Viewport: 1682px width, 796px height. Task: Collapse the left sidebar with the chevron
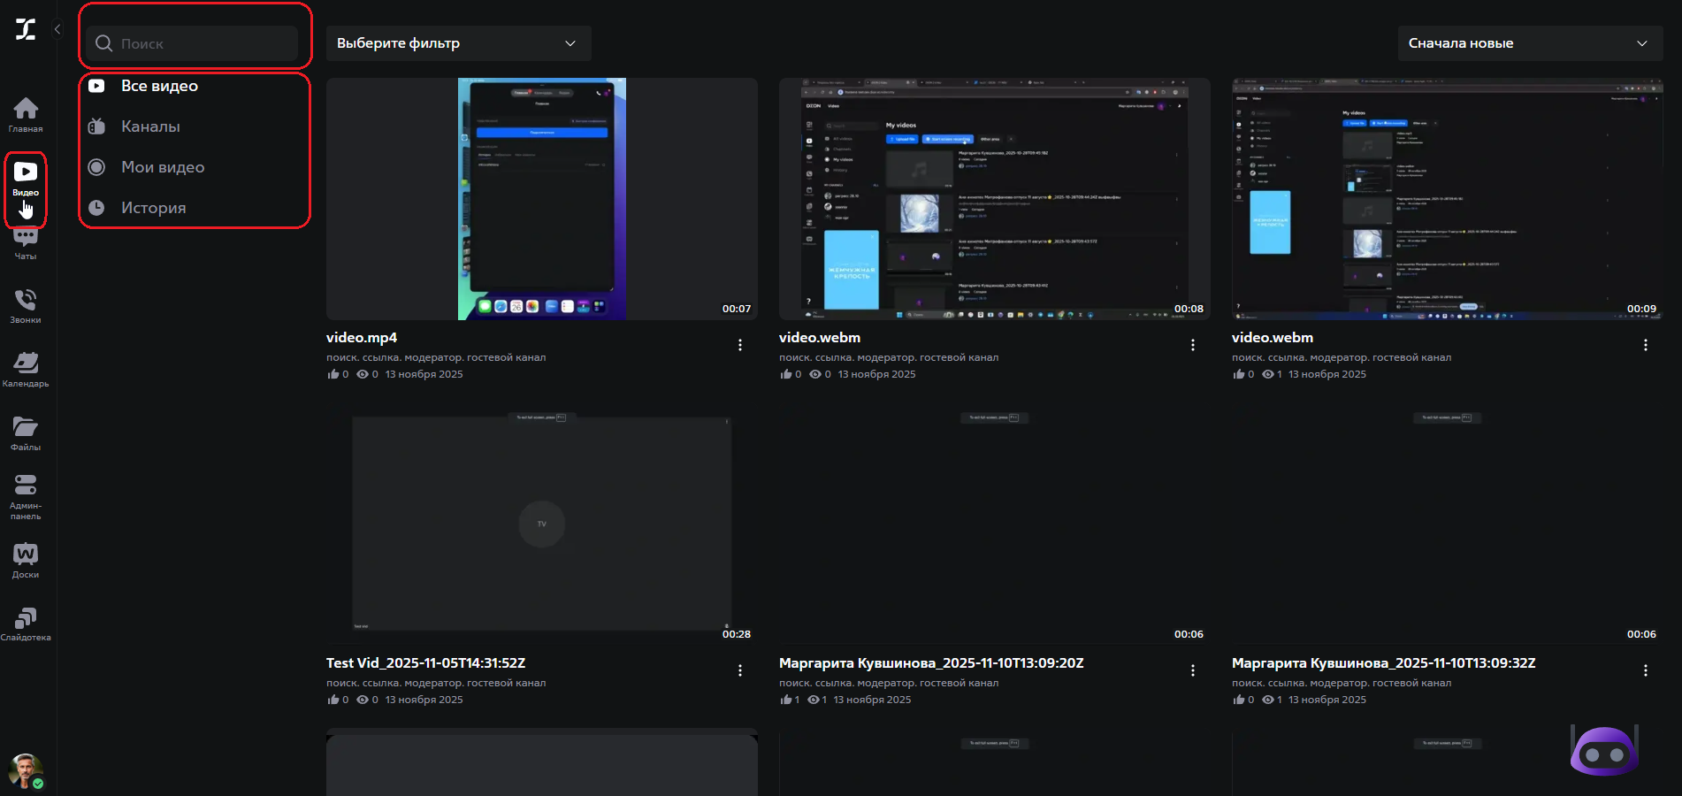(57, 28)
